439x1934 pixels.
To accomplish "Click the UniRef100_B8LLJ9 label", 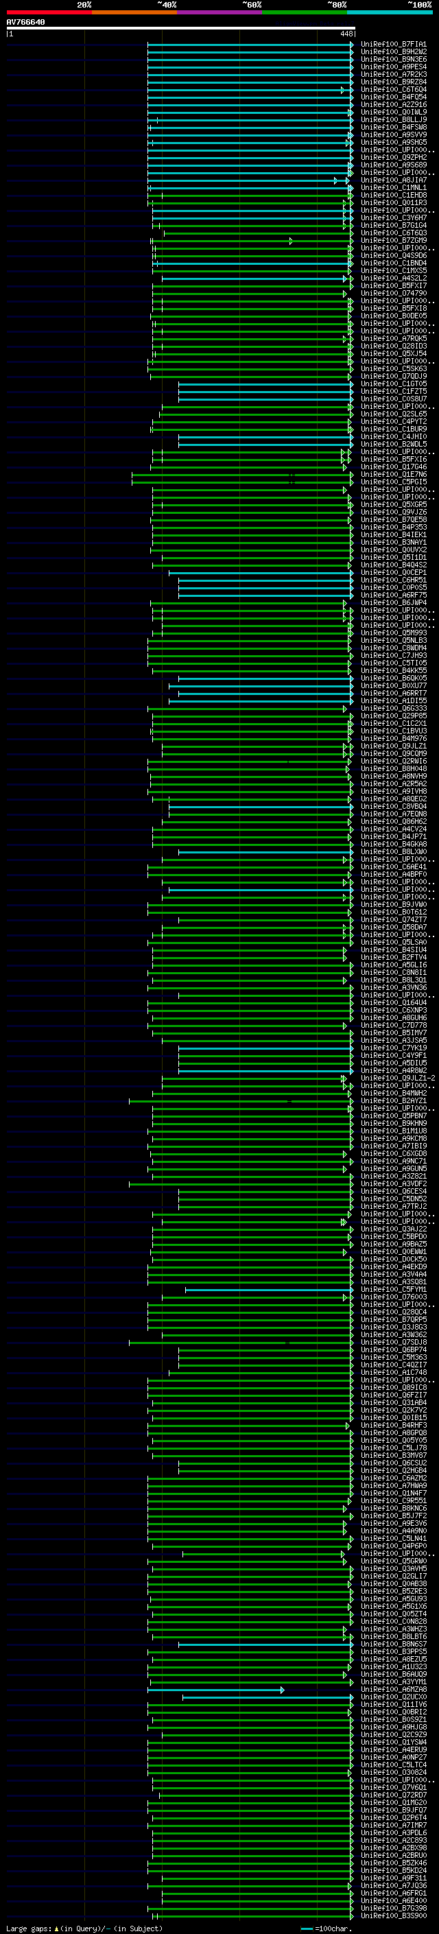I will click(393, 120).
